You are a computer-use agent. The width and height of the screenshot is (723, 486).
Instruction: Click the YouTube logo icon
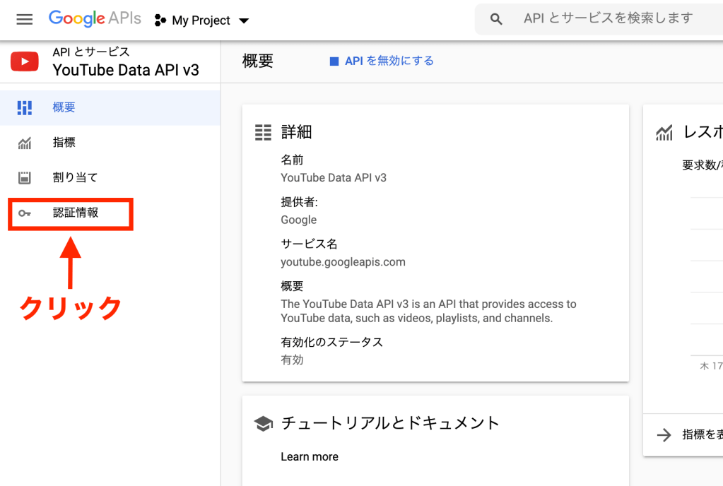point(25,61)
